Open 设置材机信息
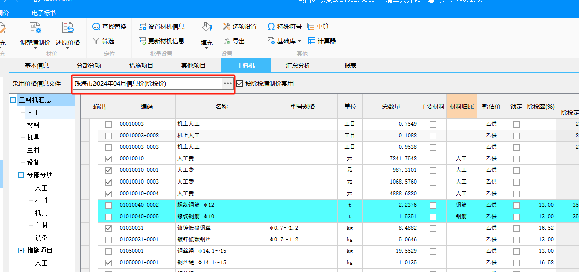Viewport: 579px width, 272px height. pos(161,27)
